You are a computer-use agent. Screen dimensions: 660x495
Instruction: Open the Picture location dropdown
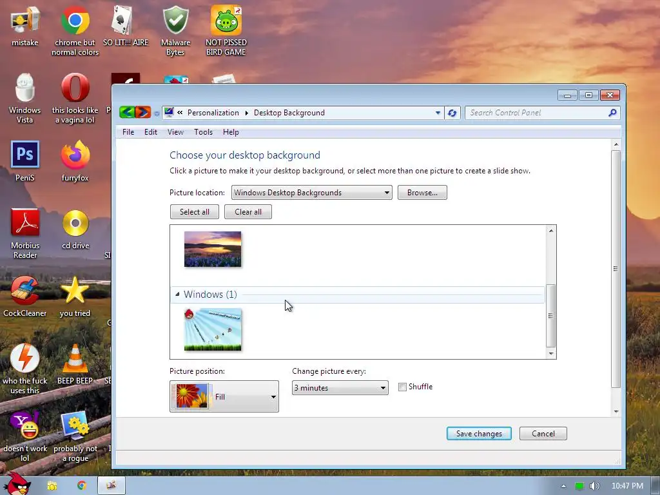point(311,192)
